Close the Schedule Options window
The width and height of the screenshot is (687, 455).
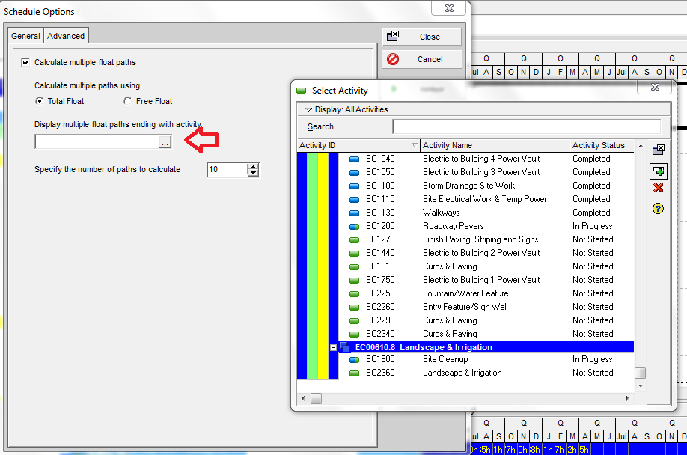[x=449, y=8]
